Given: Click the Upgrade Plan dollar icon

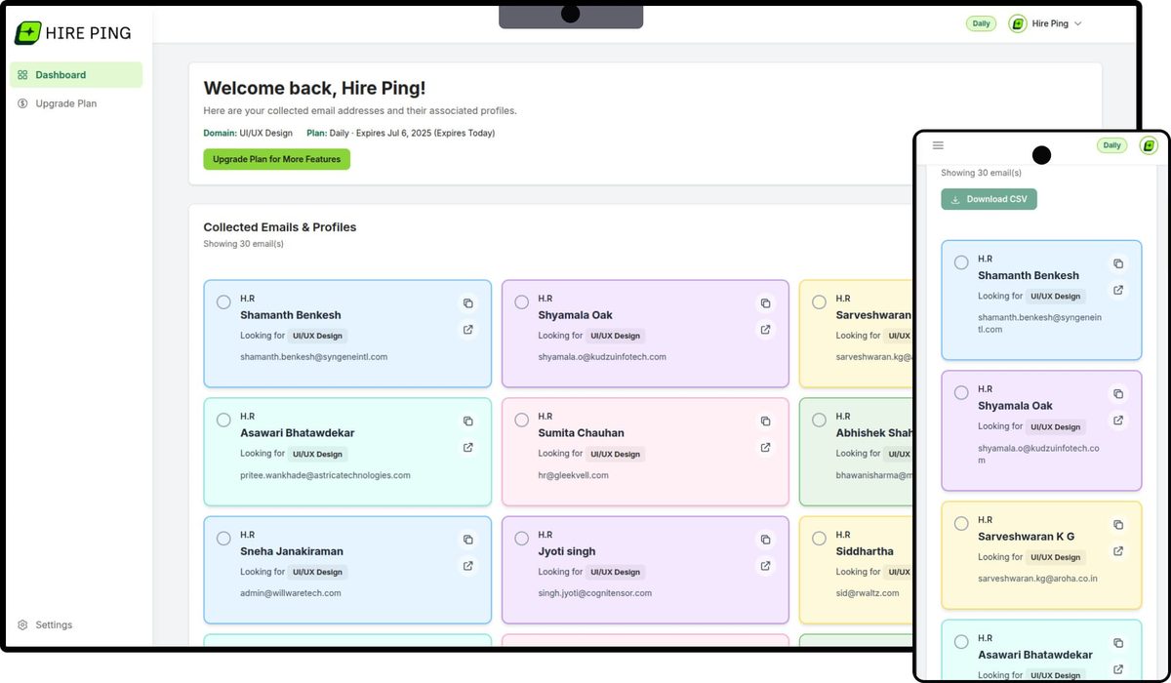Looking at the screenshot, I should (x=22, y=103).
